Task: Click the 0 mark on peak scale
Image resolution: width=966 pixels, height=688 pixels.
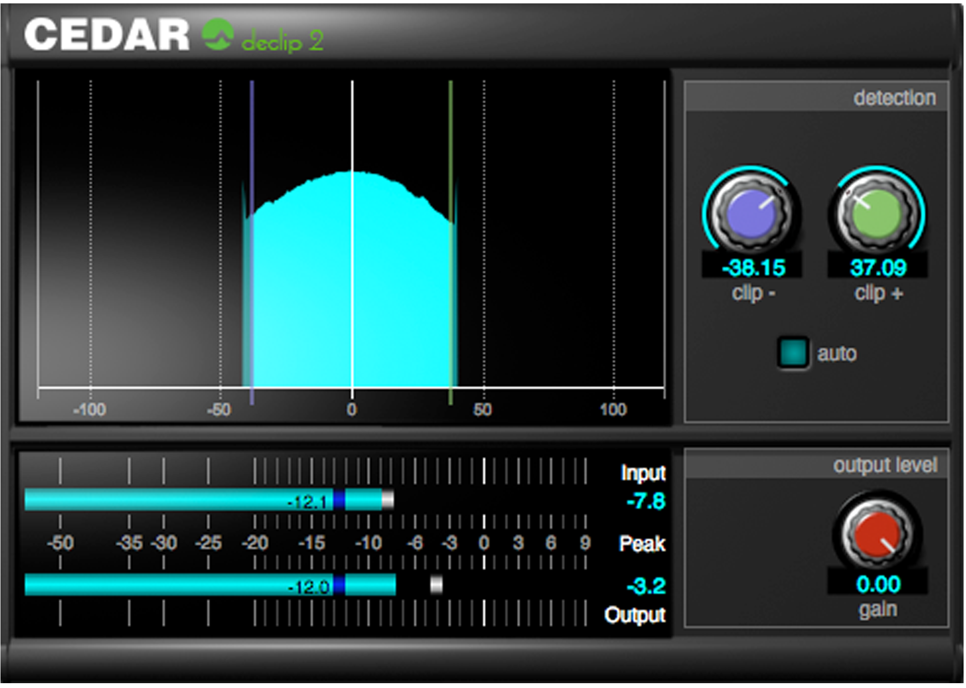Action: [x=483, y=543]
